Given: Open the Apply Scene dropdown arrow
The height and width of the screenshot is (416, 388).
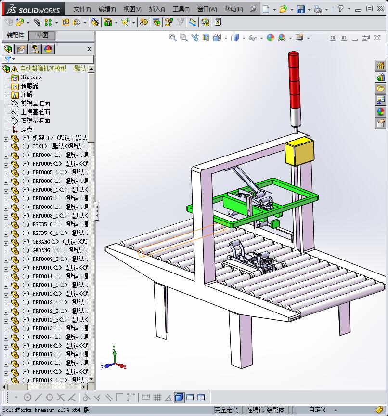Looking at the screenshot, I should (x=290, y=38).
